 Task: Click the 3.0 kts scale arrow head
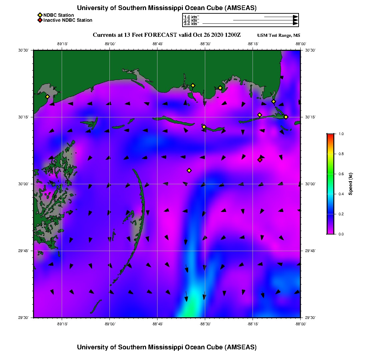pyautogui.click(x=295, y=24)
